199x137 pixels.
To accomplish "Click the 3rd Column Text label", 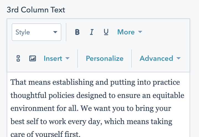I will pyautogui.click(x=36, y=10).
